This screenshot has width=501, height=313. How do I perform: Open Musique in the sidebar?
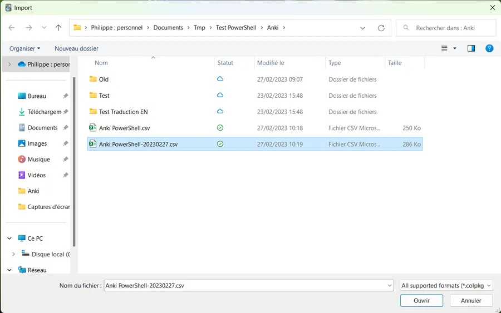point(34,159)
